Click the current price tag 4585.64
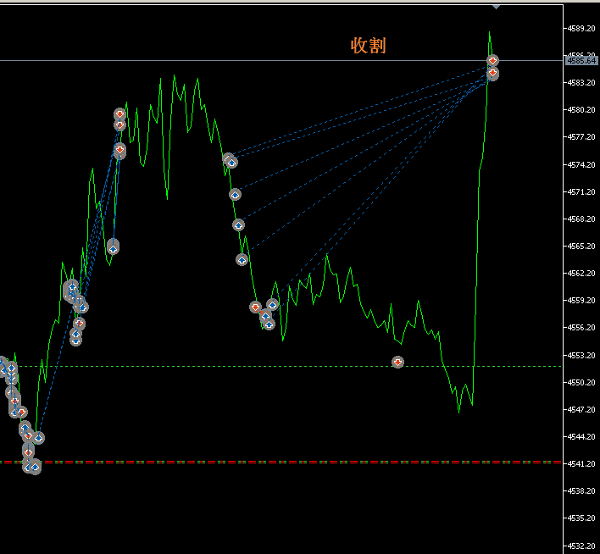 581,60
